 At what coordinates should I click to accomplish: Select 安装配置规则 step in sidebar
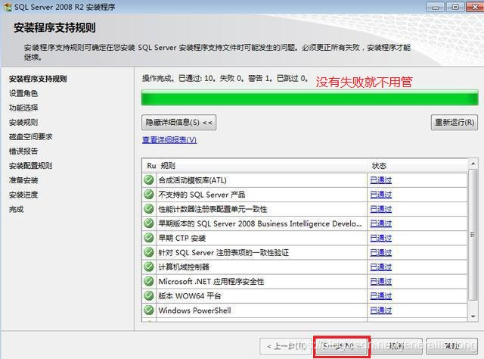coord(30,166)
